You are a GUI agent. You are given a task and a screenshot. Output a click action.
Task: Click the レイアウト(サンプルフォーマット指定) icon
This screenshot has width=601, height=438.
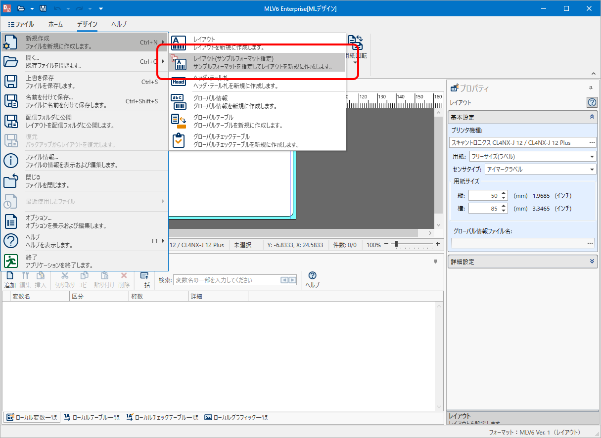point(179,62)
